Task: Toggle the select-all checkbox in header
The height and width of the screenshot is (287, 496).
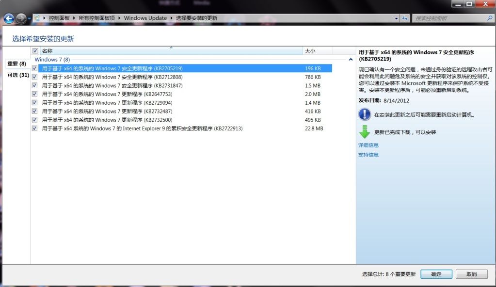Action: [x=35, y=50]
